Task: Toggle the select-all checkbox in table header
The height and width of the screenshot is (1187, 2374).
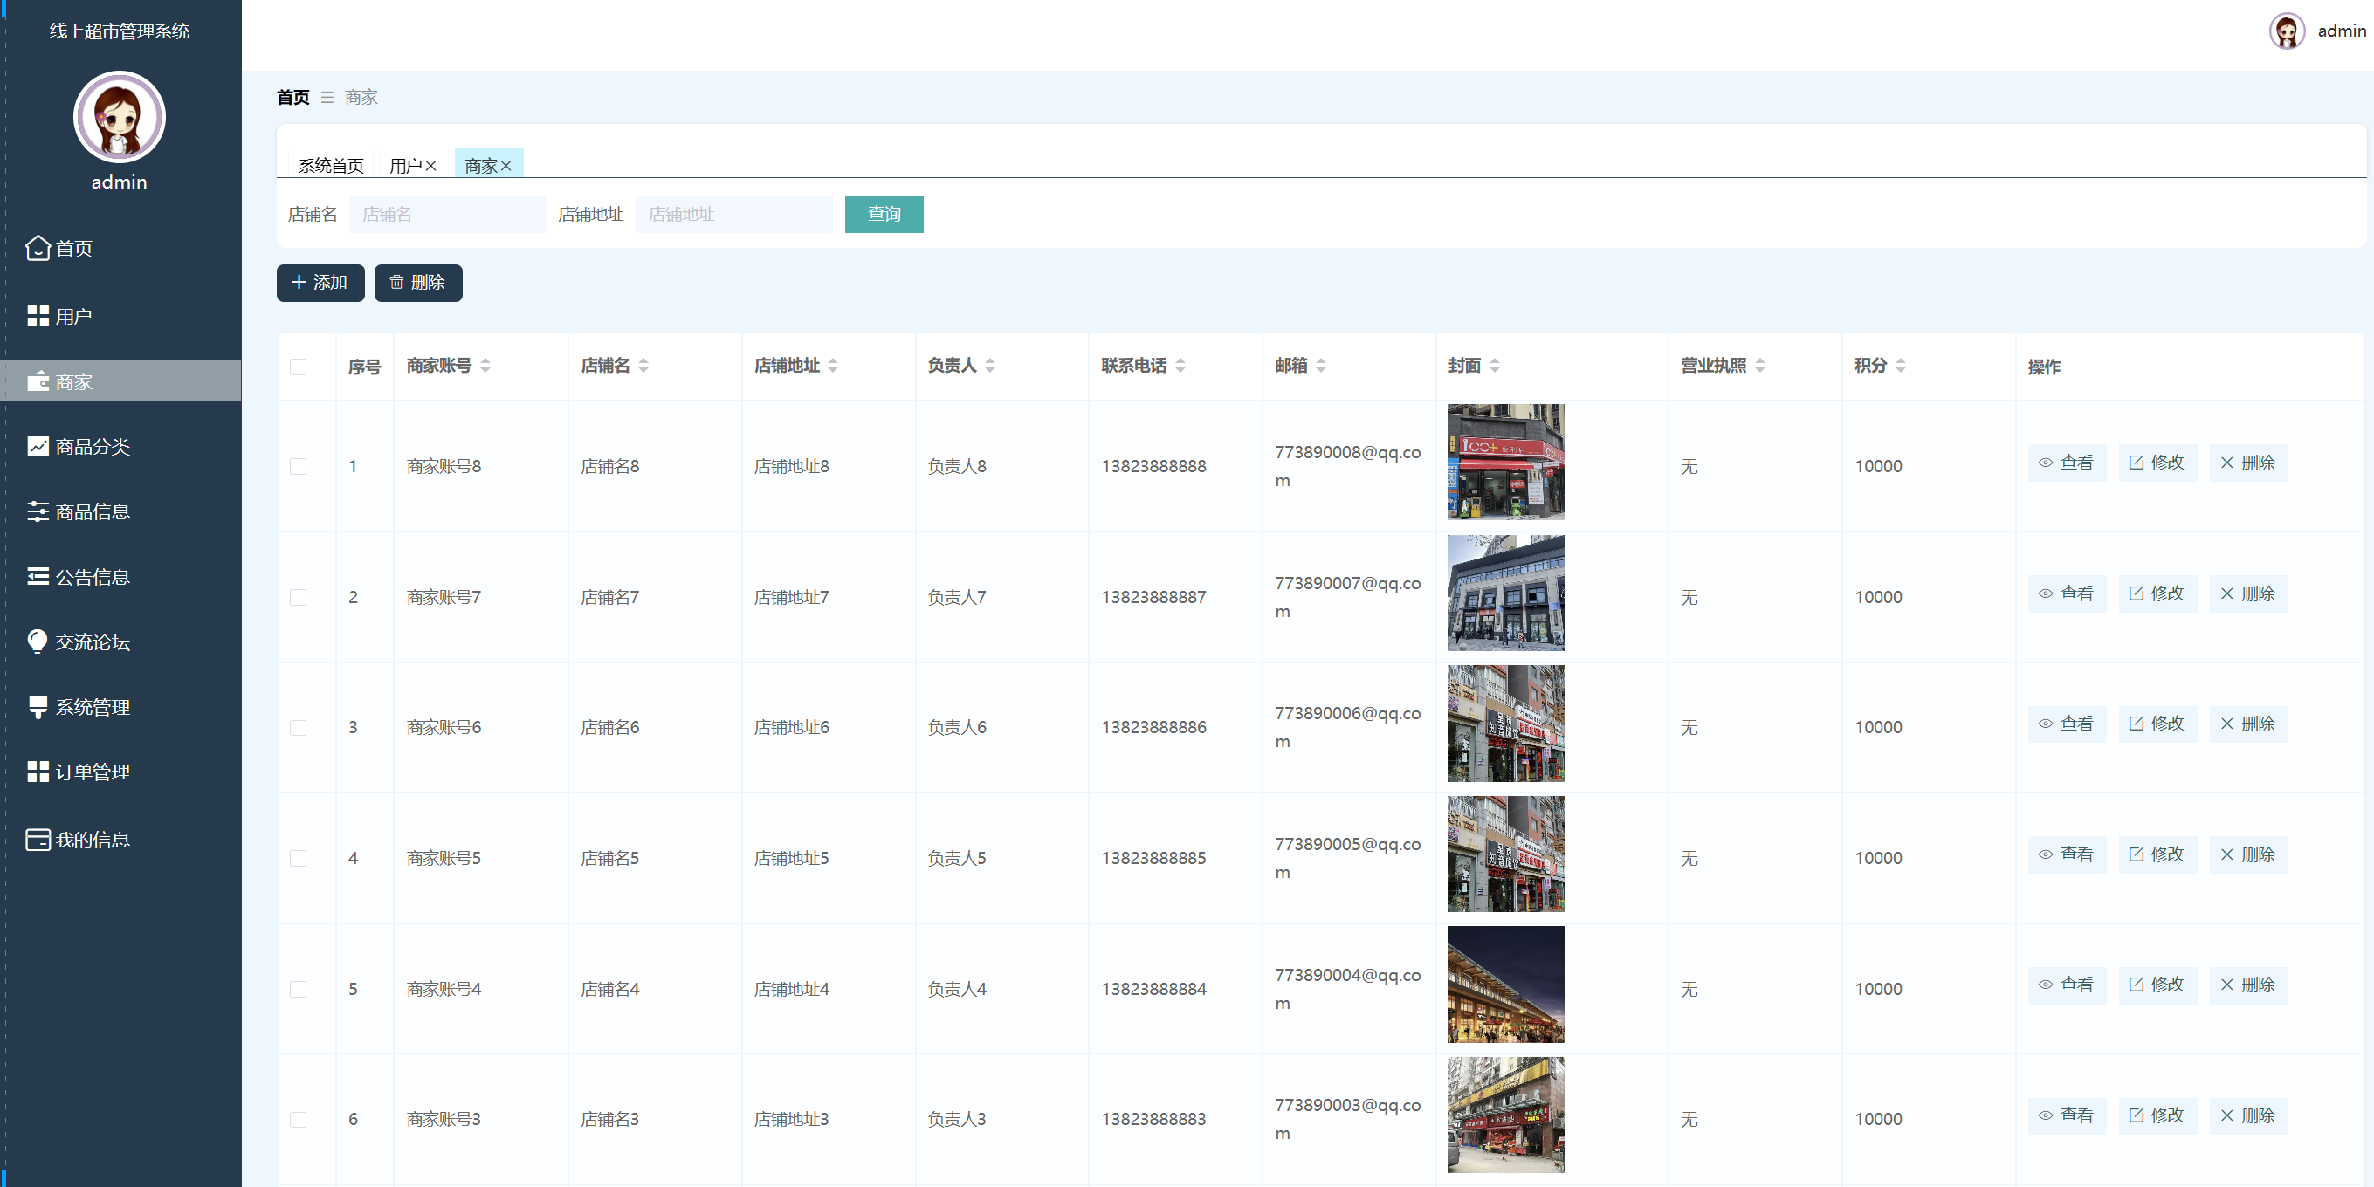Action: 298,367
